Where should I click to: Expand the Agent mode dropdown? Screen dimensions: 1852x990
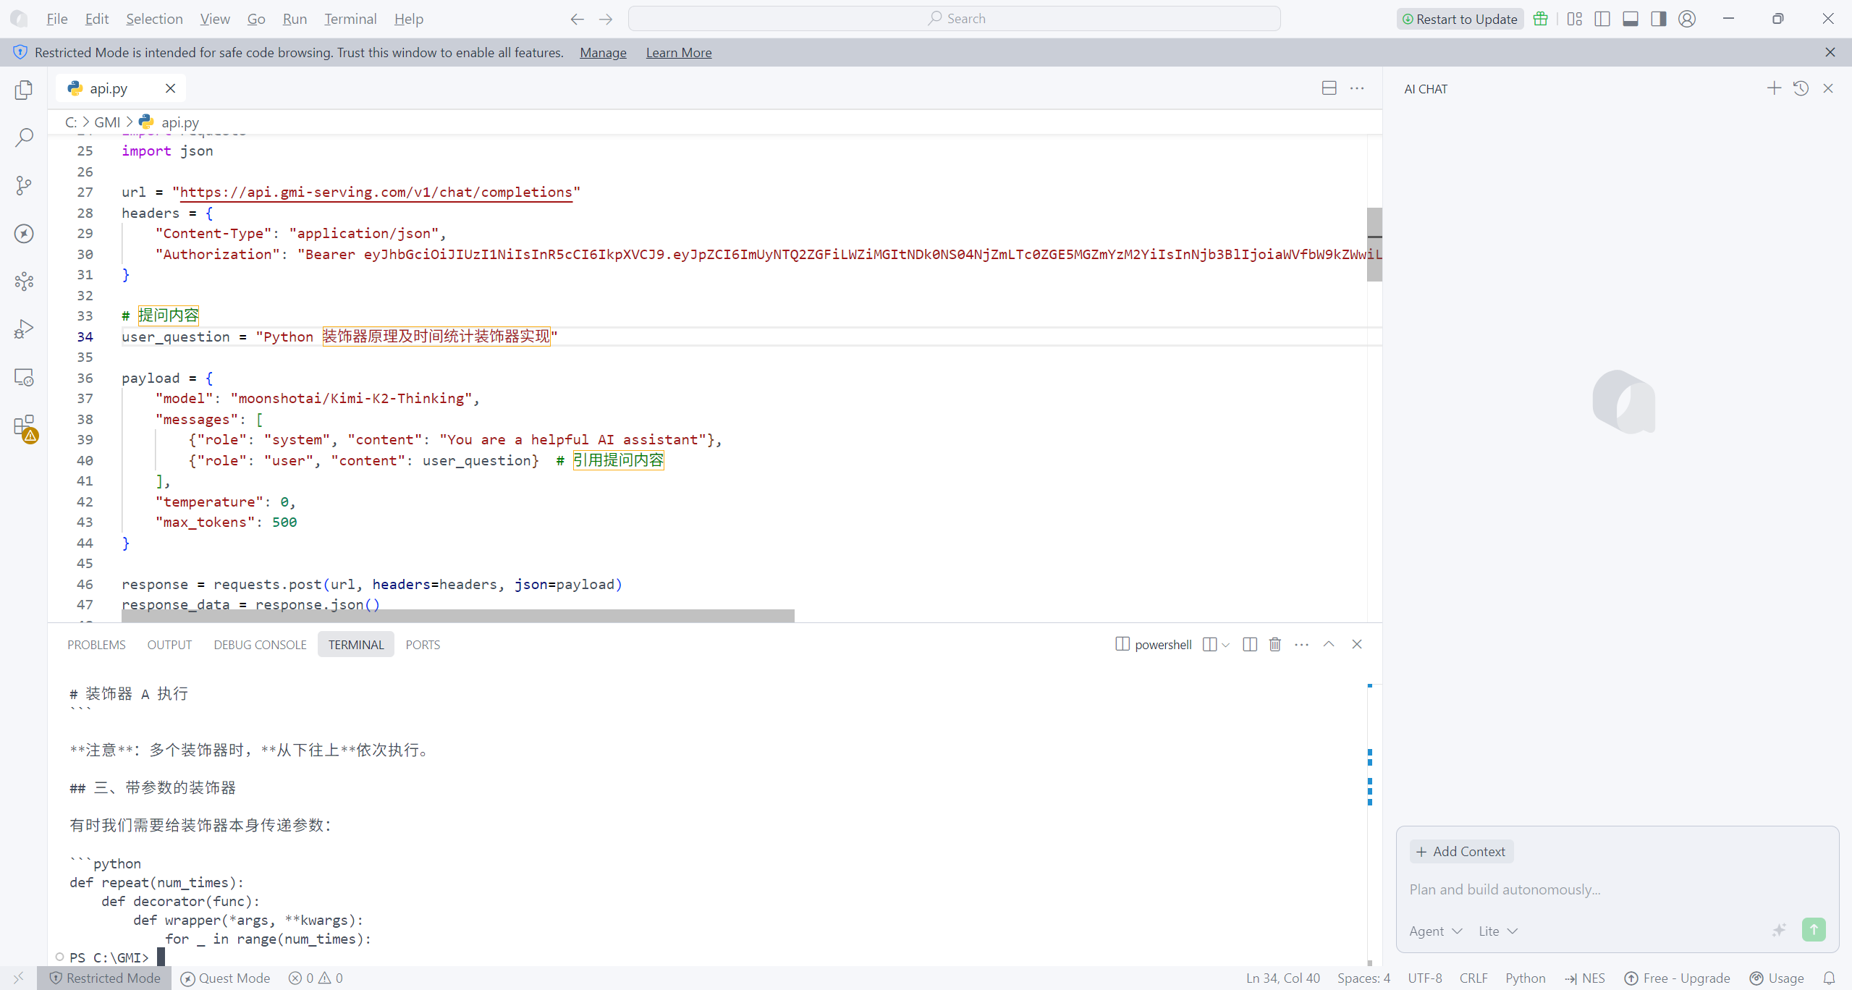pyautogui.click(x=1435, y=931)
